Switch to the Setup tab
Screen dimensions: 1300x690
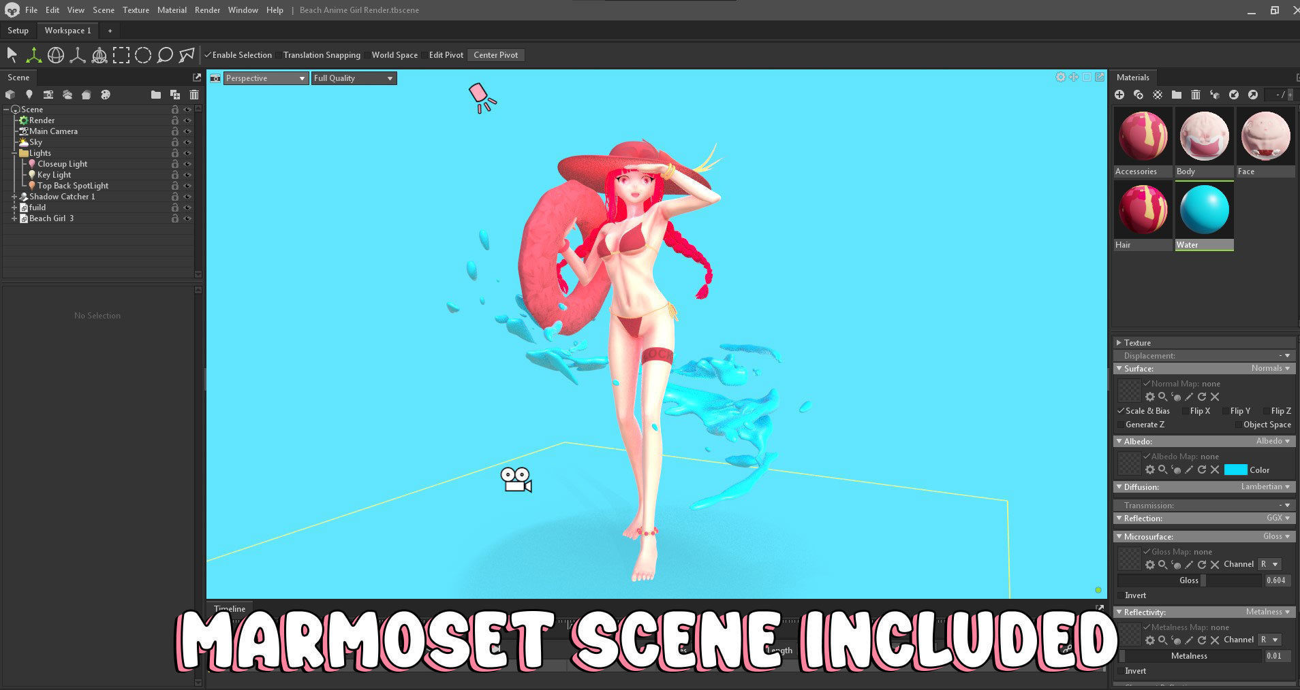click(18, 31)
